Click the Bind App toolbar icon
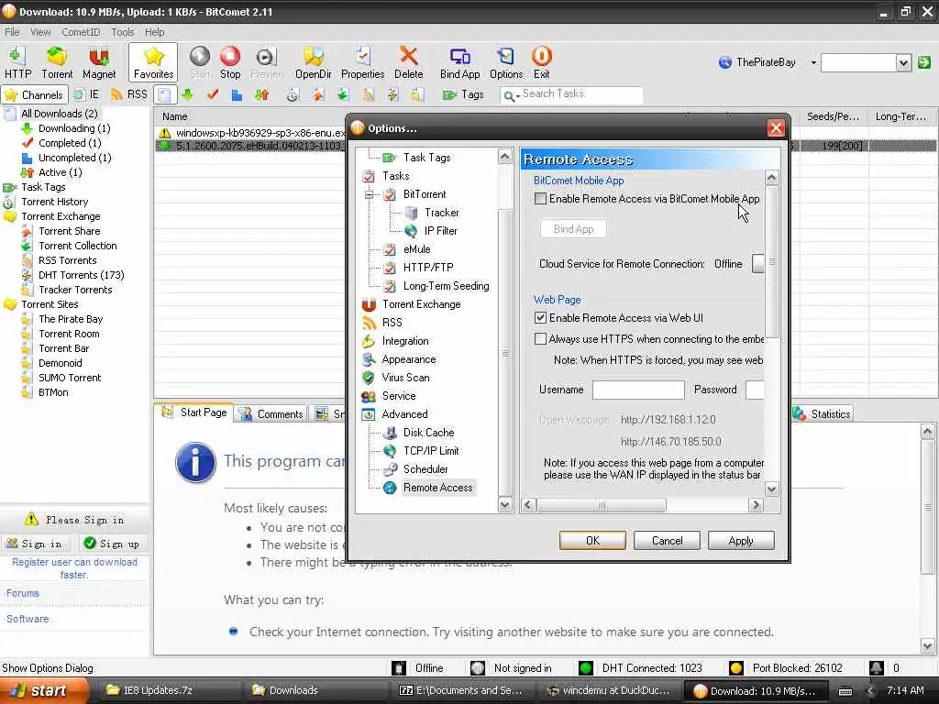The width and height of the screenshot is (939, 704). [x=459, y=62]
